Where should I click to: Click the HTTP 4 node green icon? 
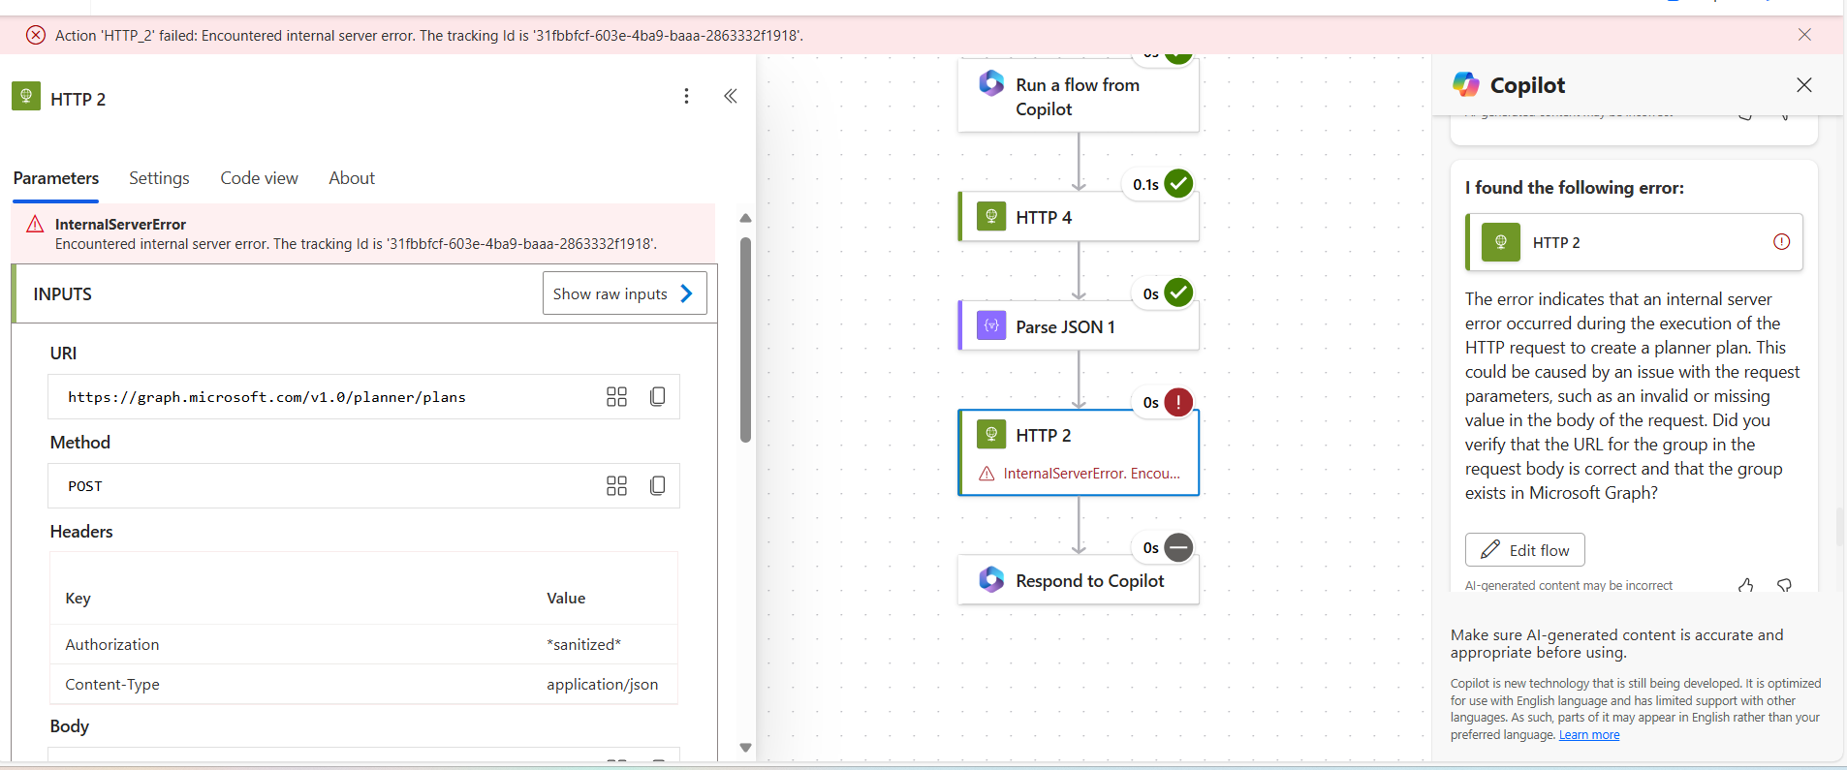[x=991, y=216]
